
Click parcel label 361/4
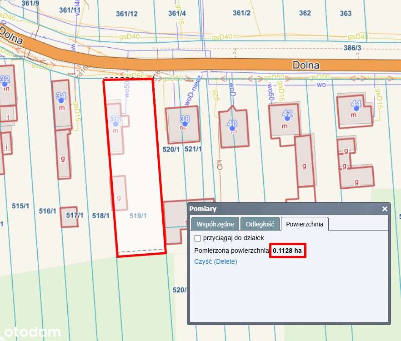pyautogui.click(x=177, y=13)
